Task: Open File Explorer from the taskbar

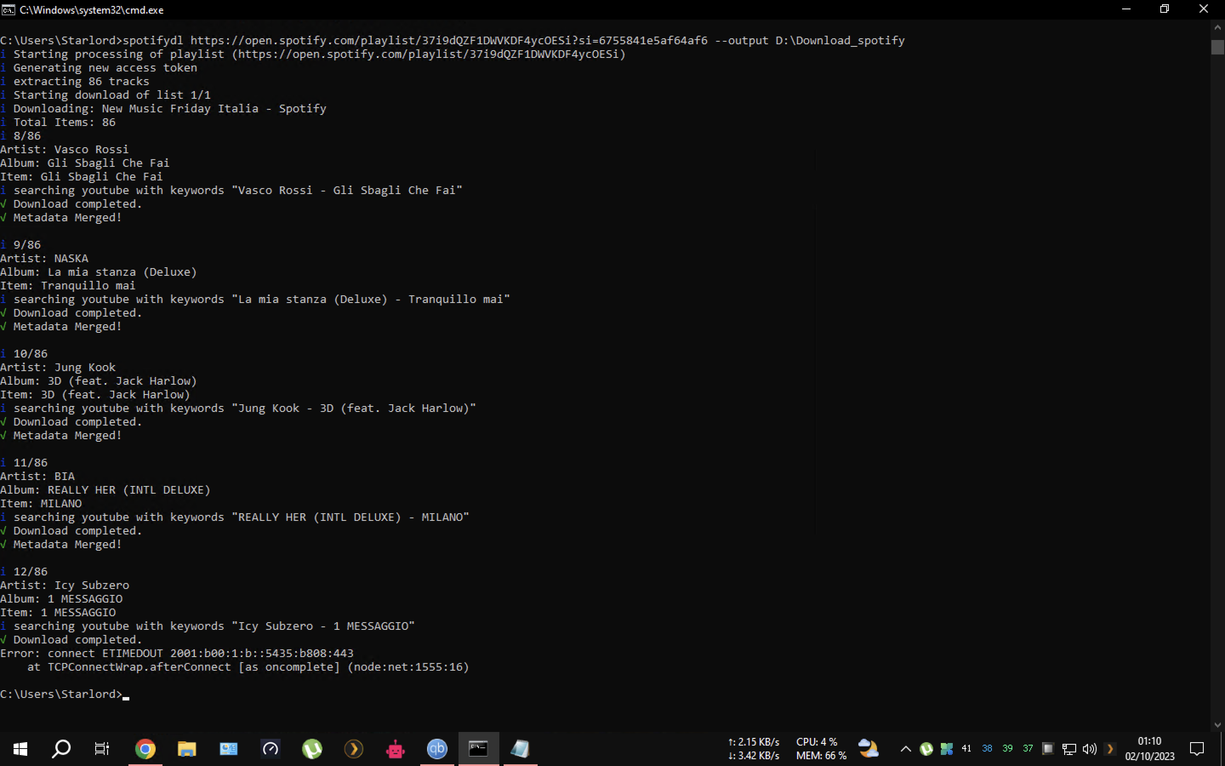Action: [187, 748]
